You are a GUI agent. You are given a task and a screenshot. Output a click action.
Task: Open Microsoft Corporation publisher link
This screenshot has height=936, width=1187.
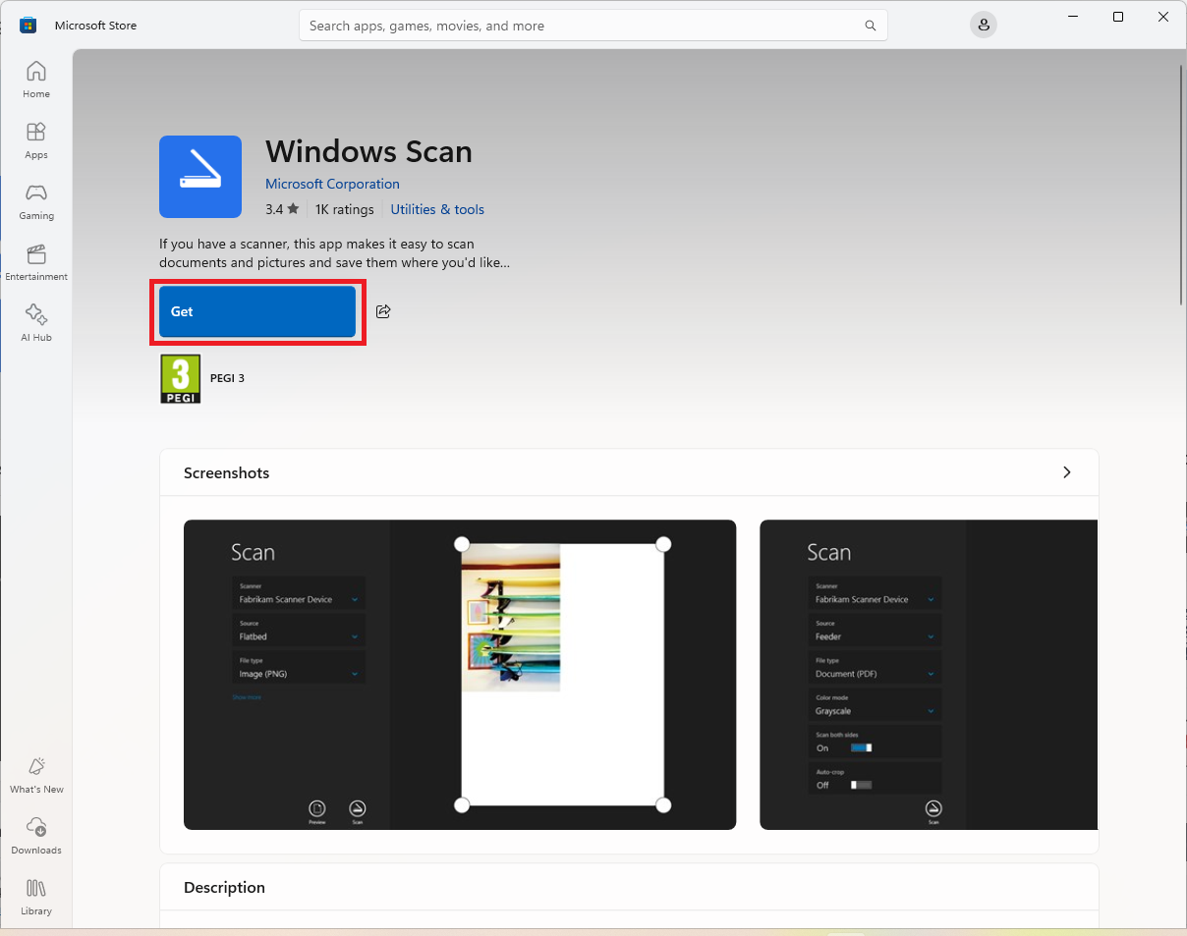(x=332, y=184)
